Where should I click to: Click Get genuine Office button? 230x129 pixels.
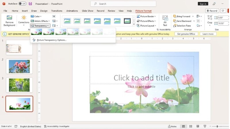pos(186,34)
